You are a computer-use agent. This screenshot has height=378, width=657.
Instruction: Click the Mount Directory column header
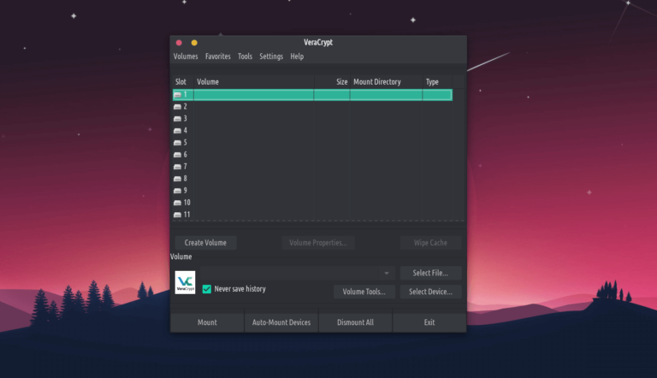(377, 82)
